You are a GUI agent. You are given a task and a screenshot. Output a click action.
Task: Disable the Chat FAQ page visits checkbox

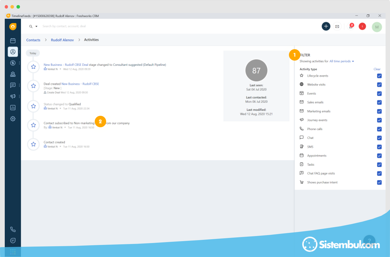coord(379,174)
